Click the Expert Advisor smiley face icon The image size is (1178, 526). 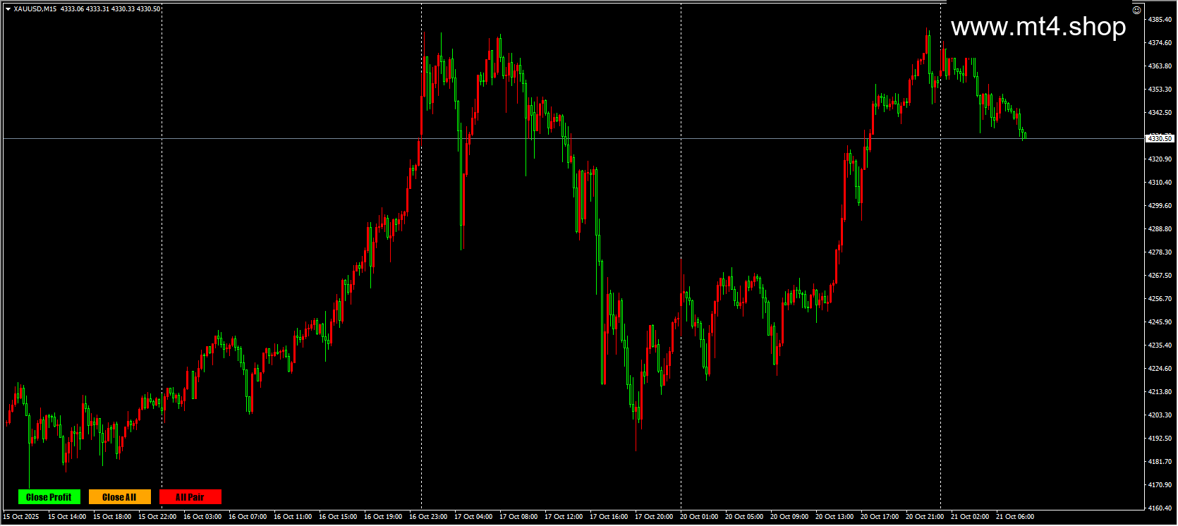pyautogui.click(x=1136, y=10)
